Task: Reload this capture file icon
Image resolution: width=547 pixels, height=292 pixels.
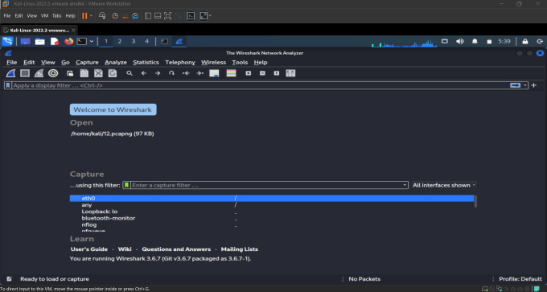Action: coord(113,73)
